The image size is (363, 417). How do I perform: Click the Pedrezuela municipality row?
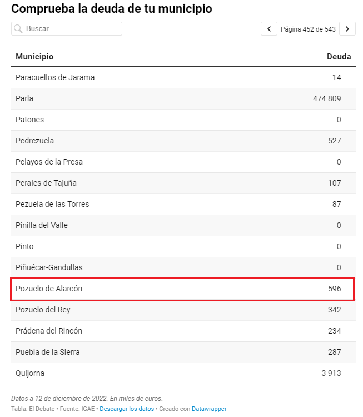pos(183,141)
